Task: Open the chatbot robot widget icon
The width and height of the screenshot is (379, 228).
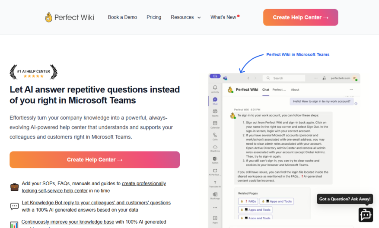Action: click(366, 215)
